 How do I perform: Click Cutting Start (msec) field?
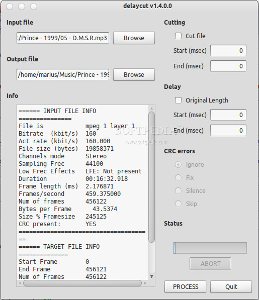point(228,51)
